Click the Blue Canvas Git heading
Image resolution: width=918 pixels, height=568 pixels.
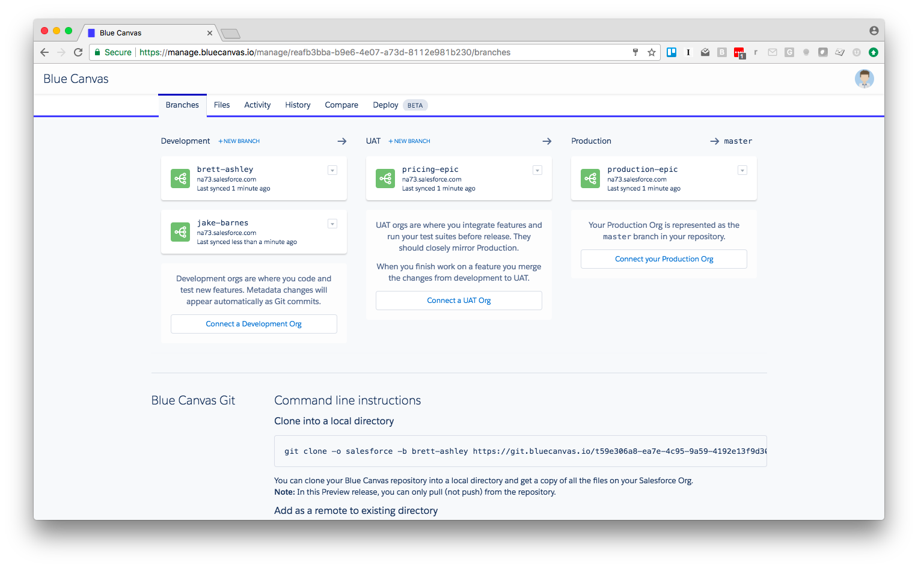pos(193,400)
